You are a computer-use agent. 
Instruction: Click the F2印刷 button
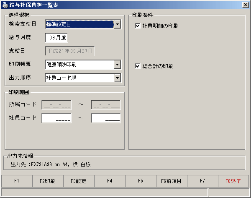click(x=48, y=181)
